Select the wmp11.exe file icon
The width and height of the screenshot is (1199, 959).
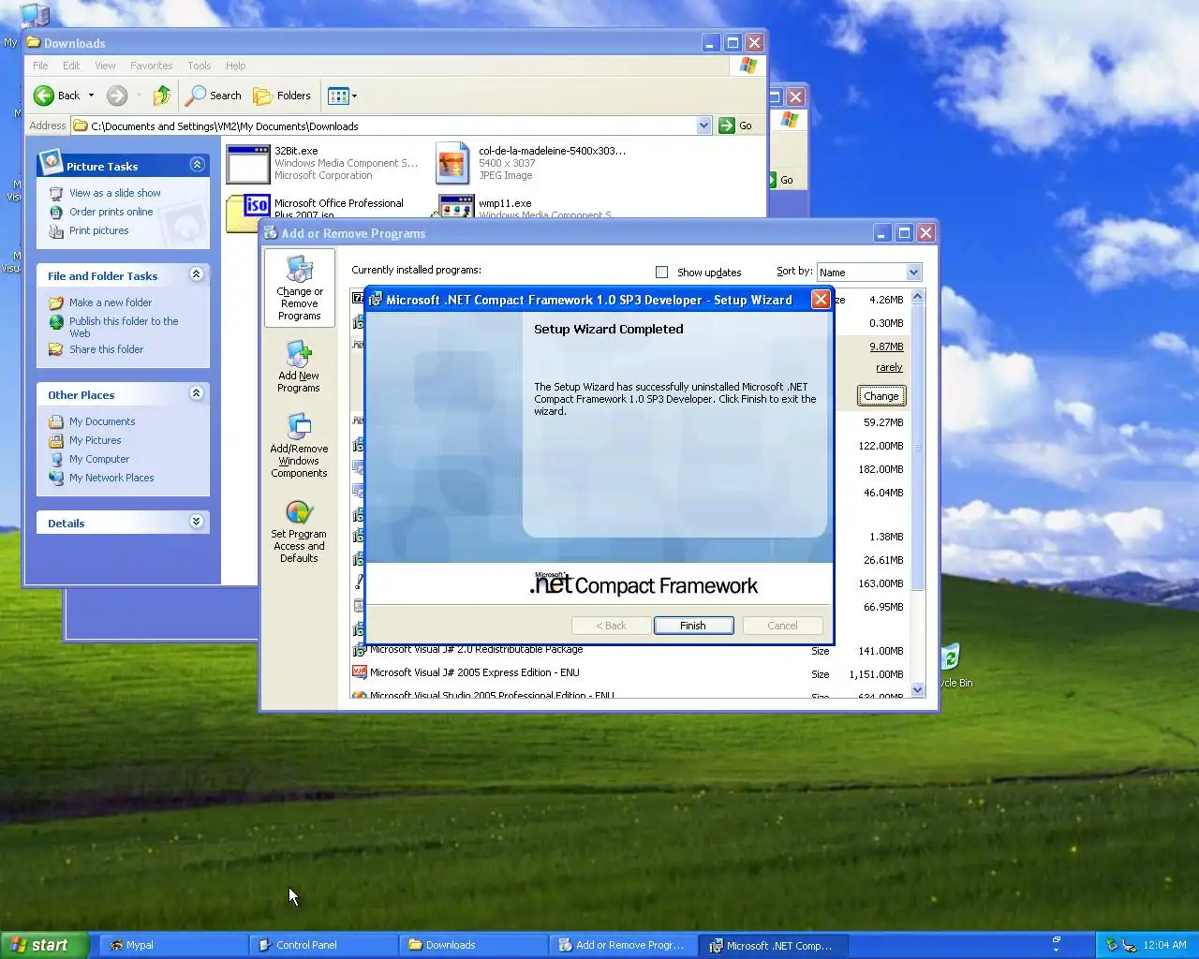[456, 207]
